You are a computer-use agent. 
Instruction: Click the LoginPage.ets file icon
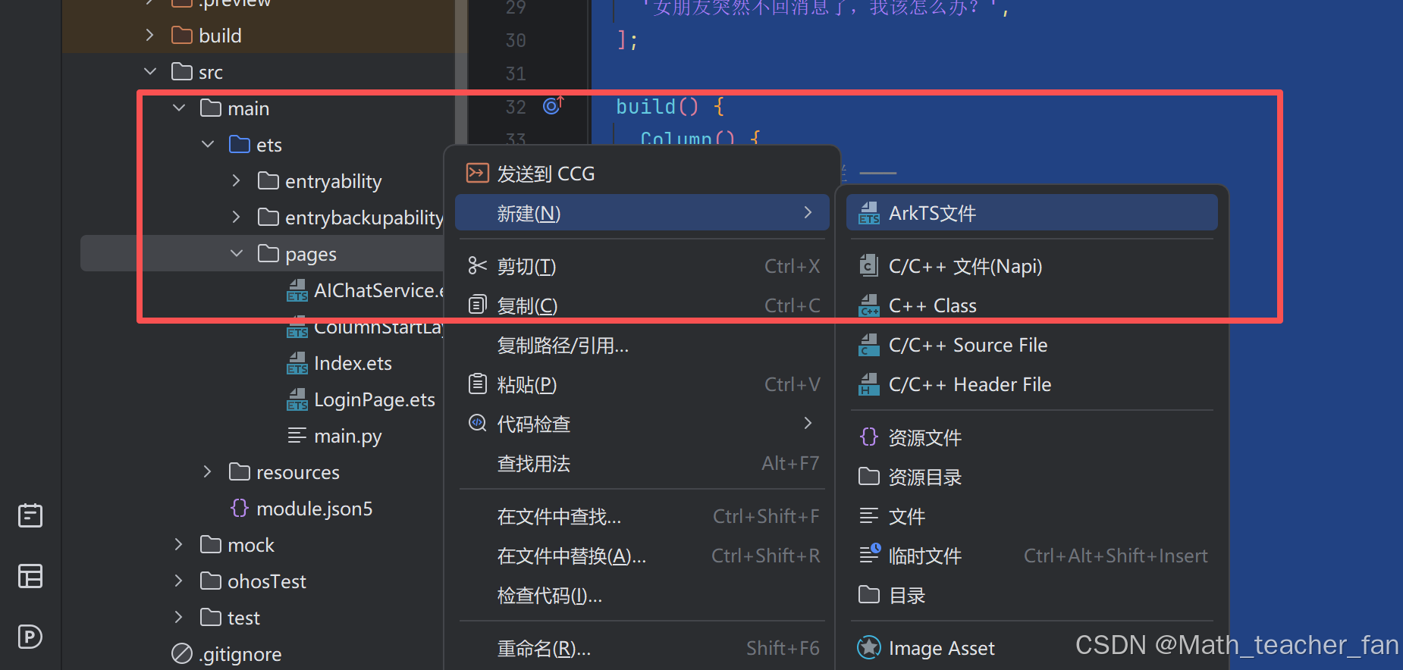click(x=297, y=399)
